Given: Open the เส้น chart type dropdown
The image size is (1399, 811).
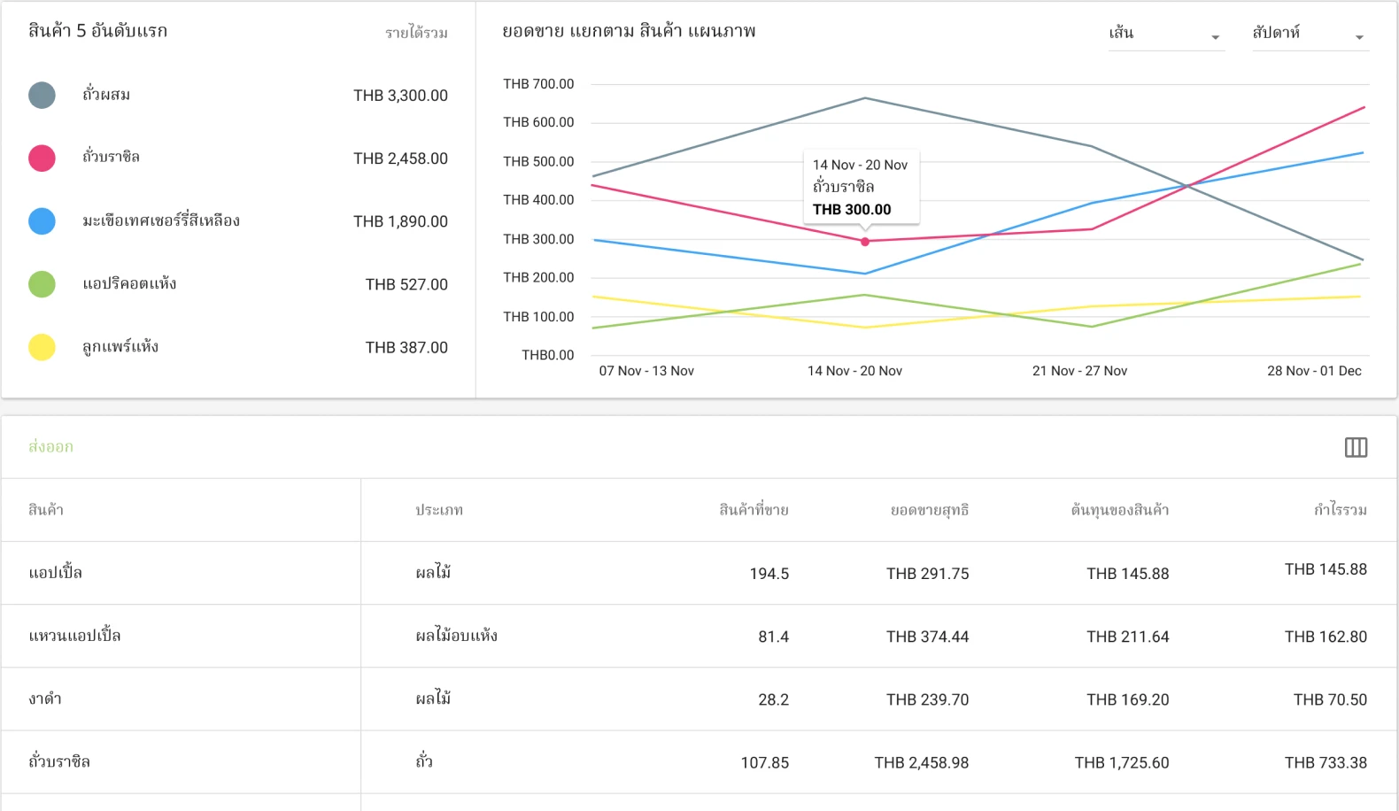Looking at the screenshot, I should pos(1165,34).
